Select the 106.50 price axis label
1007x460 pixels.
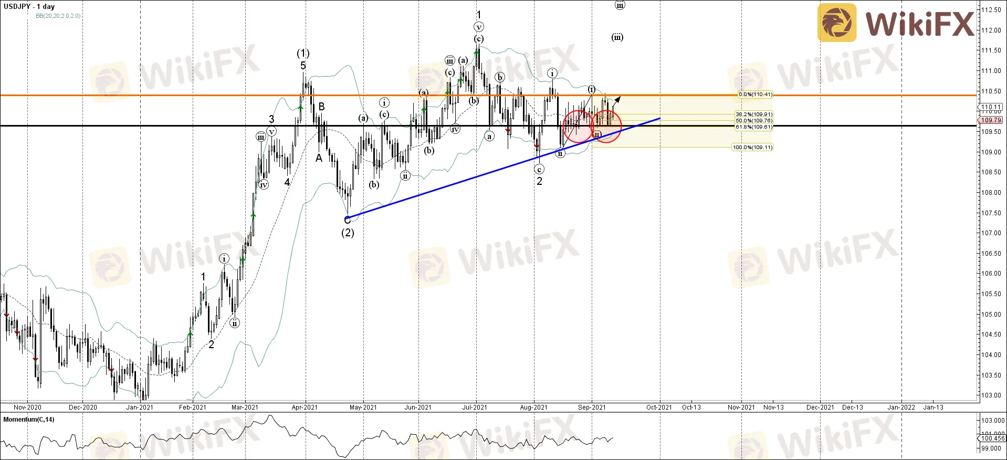coord(991,254)
